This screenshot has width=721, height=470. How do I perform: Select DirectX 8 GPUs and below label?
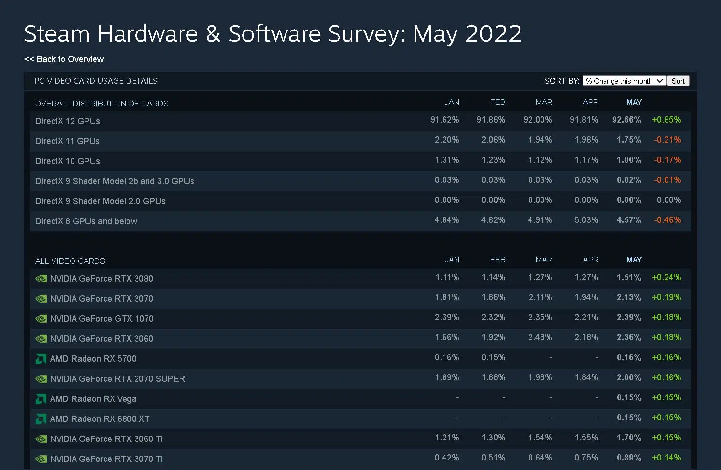click(x=86, y=221)
